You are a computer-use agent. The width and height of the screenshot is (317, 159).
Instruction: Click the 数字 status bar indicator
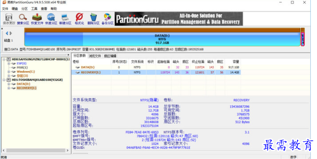pyautogui.click(x=293, y=157)
